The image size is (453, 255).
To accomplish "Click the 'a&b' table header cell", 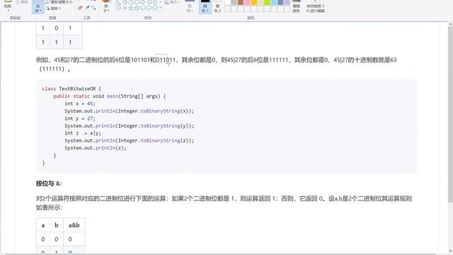I will [x=74, y=225].
